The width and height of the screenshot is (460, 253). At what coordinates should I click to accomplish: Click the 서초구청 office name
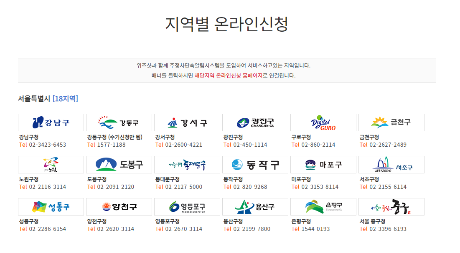tap(369, 179)
